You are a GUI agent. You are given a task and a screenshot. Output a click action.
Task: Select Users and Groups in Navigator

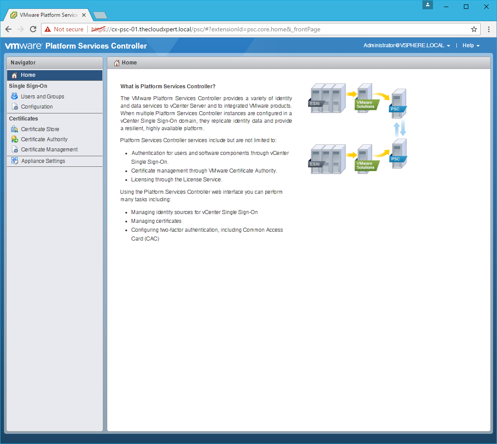pos(42,97)
